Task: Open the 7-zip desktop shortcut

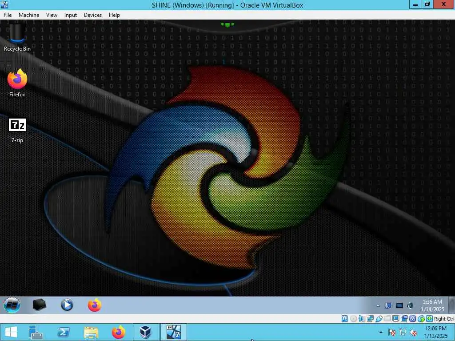Action: tap(17, 130)
